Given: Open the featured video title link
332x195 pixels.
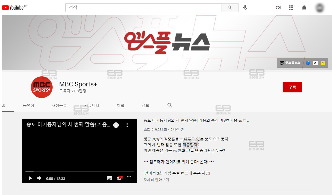Looking at the screenshot, I should (x=196, y=121).
